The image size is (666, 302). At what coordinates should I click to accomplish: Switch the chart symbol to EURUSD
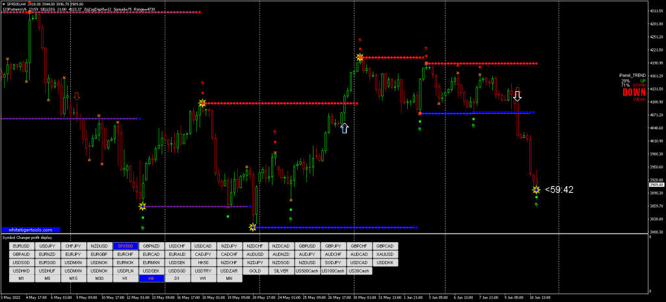[21, 246]
